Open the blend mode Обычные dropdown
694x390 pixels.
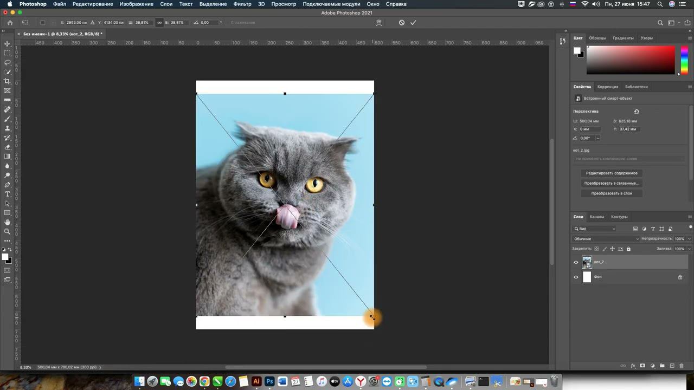pos(606,239)
